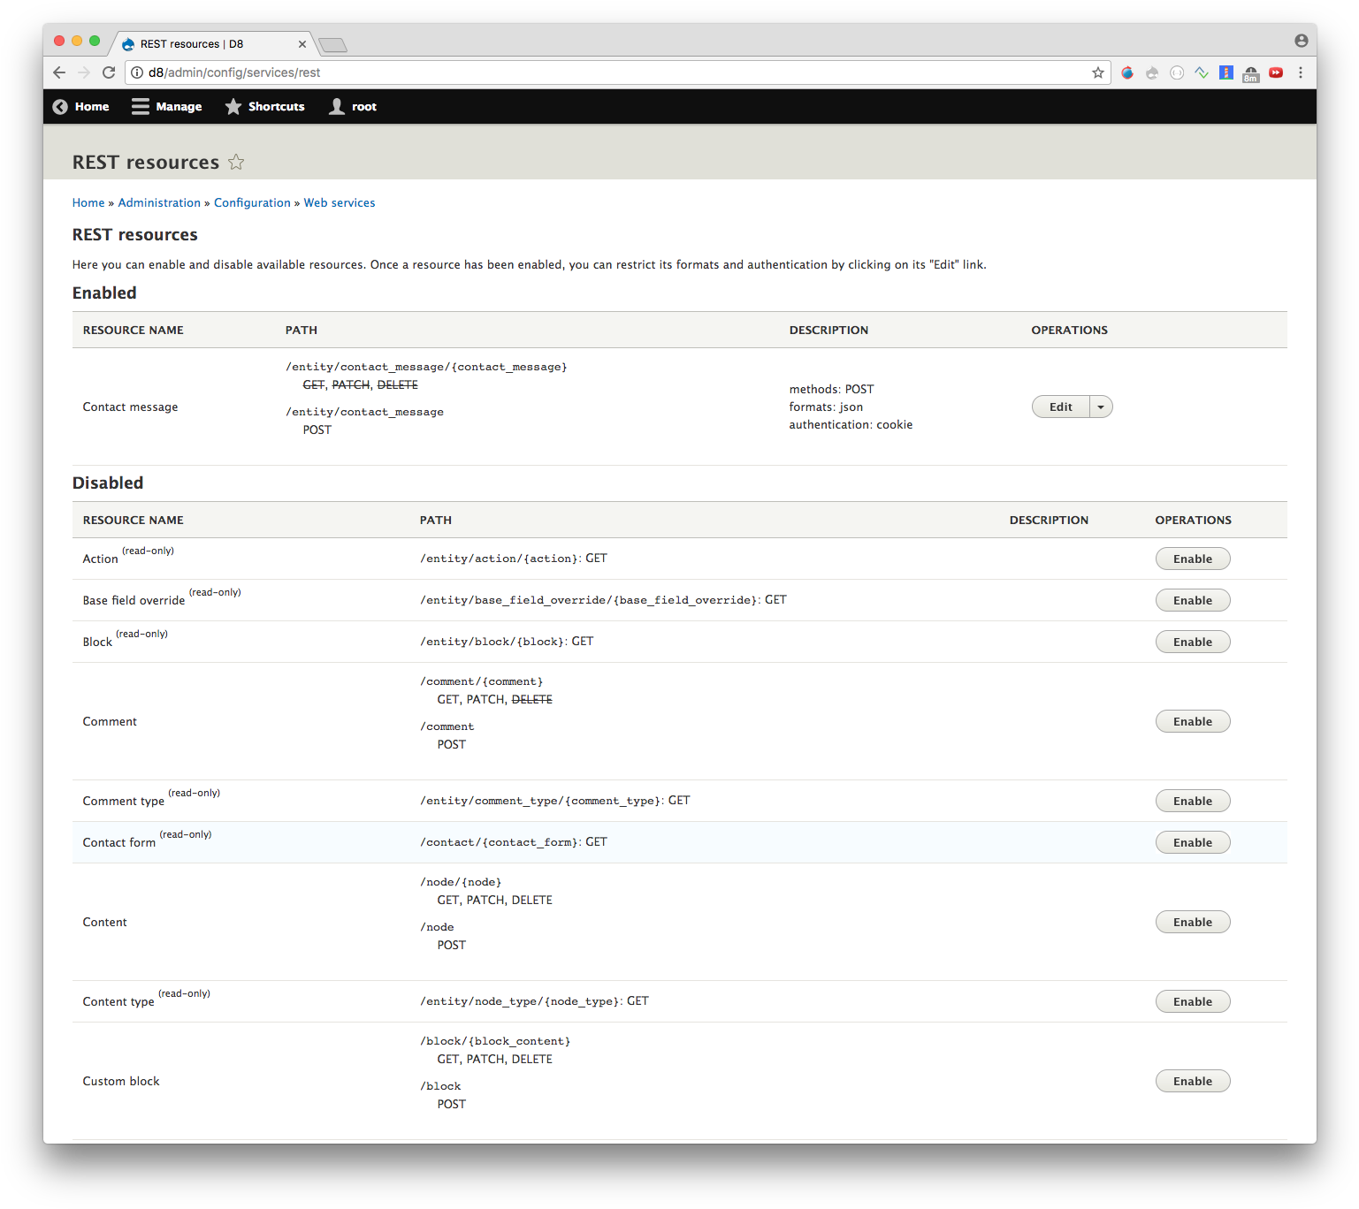Click the /entity/contact_message path with POST
Screen dimensions: 1359x1209
click(x=364, y=412)
